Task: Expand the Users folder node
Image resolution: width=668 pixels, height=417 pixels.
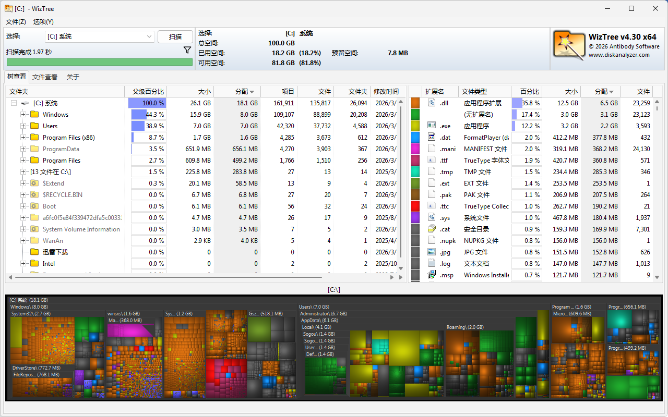Action: (23, 126)
